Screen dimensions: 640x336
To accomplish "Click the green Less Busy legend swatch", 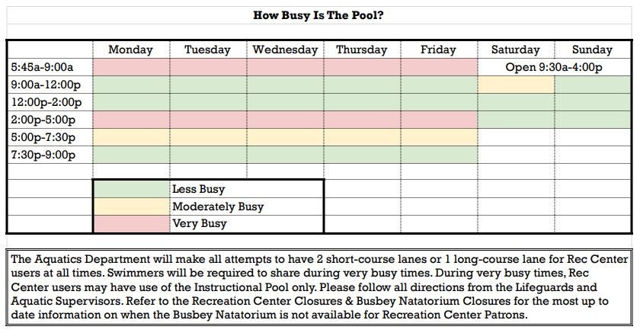I will coord(131,189).
